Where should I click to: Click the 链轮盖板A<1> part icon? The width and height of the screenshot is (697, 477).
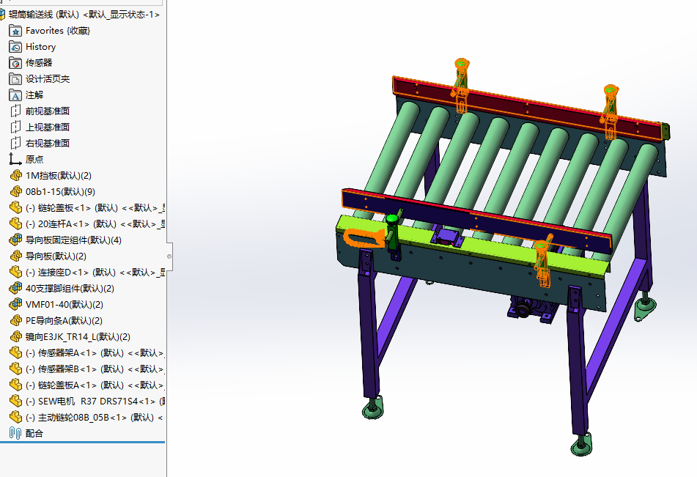pos(15,385)
